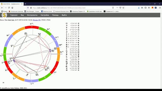Click the red Leo segment of zodiac ring

coord(9,67)
